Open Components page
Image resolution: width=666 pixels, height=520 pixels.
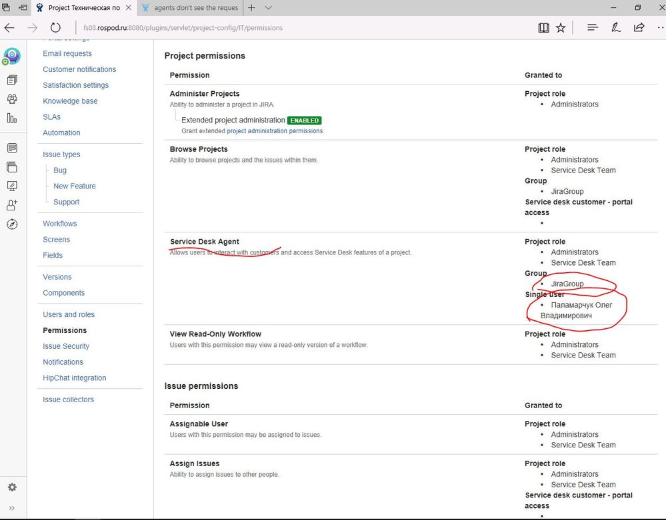(x=64, y=293)
